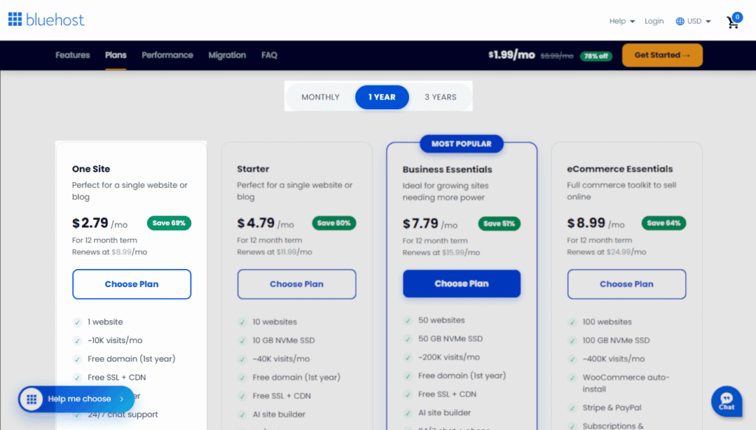
Task: Click checkmark beside Stripe & PayPal
Action: click(x=572, y=408)
